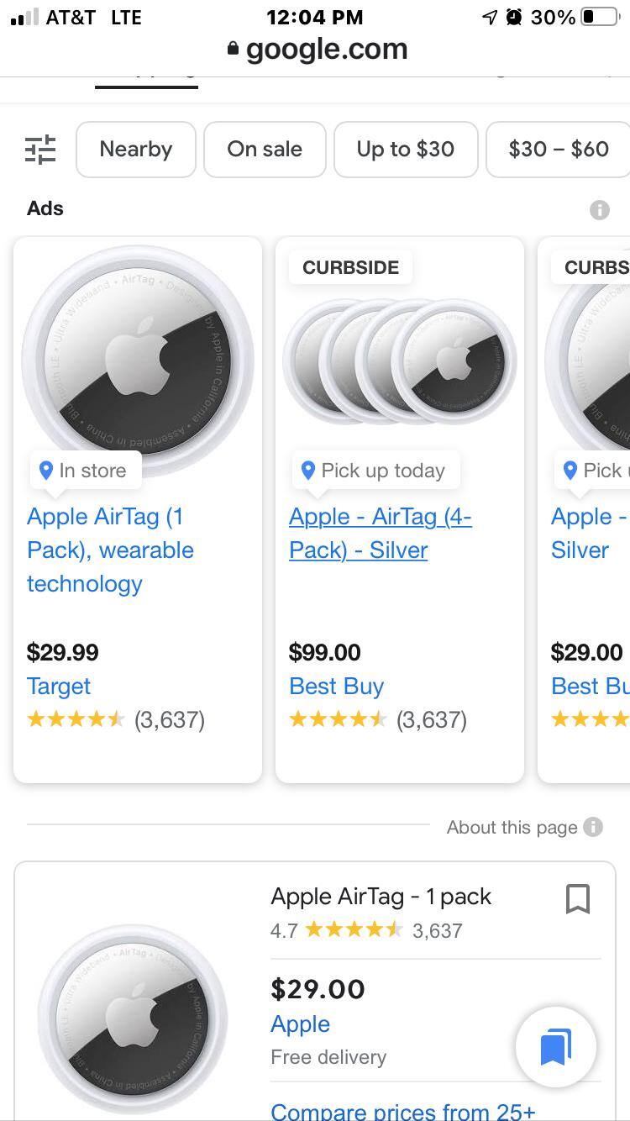The width and height of the screenshot is (630, 1121).
Task: Tap the Apple AirTag 1 pack thumbnail
Action: [x=134, y=1017]
